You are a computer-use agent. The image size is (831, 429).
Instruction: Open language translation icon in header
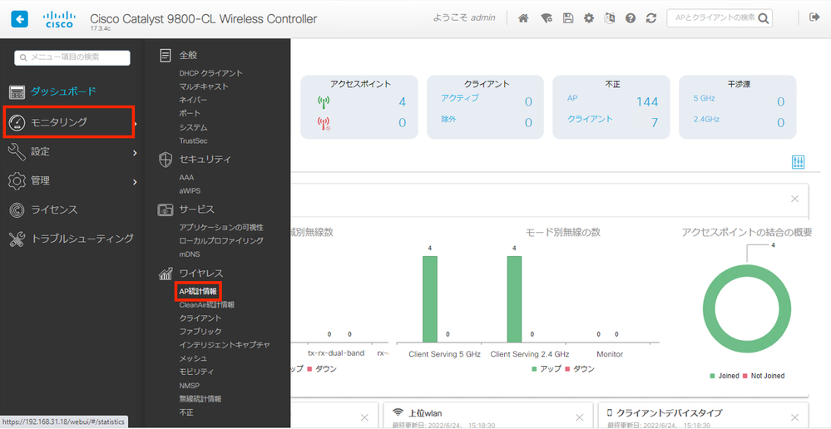pyautogui.click(x=610, y=18)
